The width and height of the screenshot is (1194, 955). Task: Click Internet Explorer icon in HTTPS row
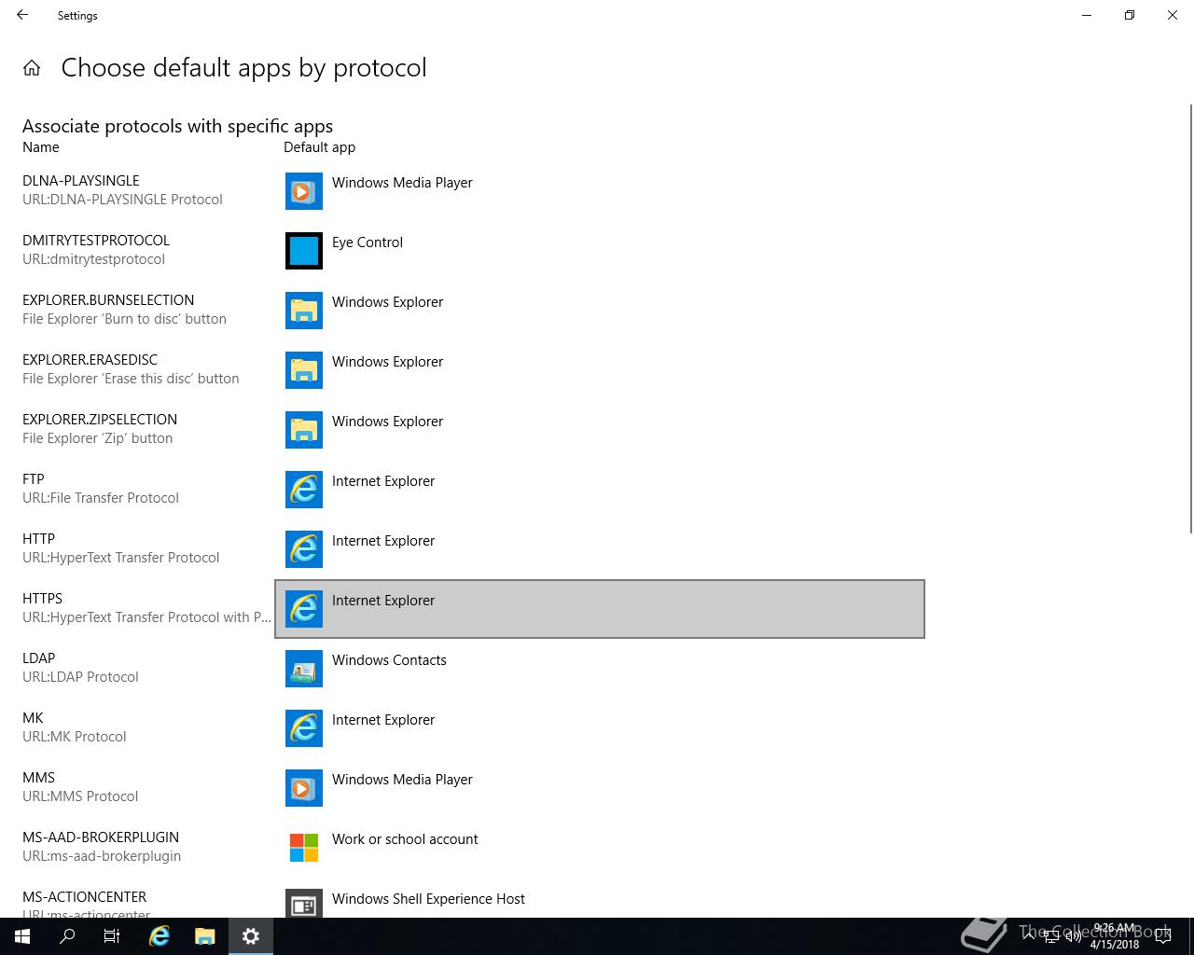tap(304, 609)
